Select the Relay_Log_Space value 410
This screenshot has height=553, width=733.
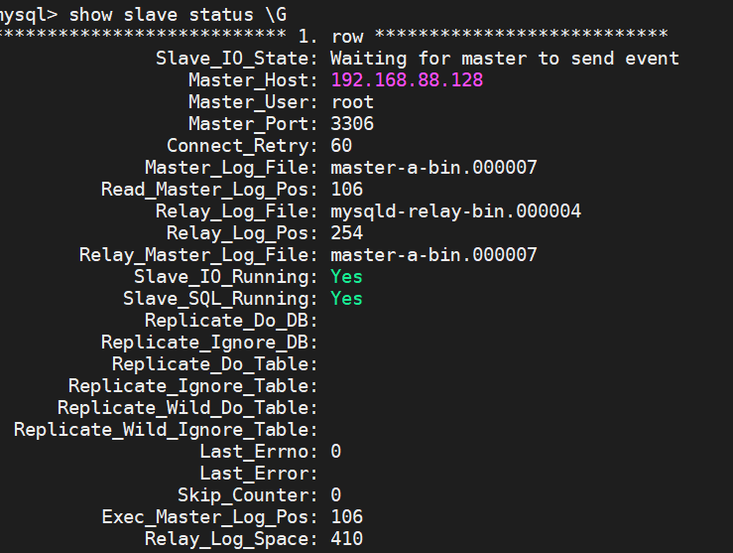[x=347, y=539]
